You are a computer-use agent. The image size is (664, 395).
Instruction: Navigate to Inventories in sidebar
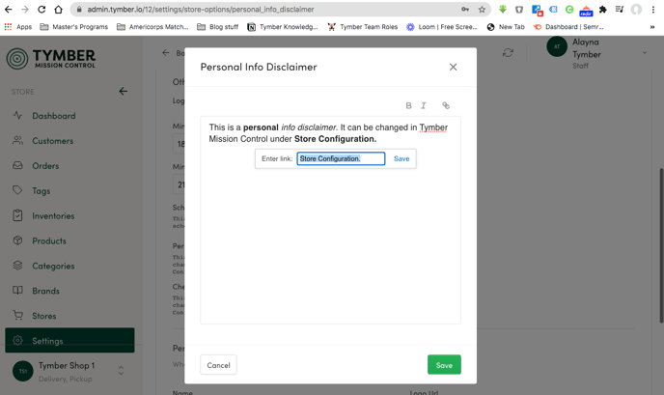pos(53,216)
